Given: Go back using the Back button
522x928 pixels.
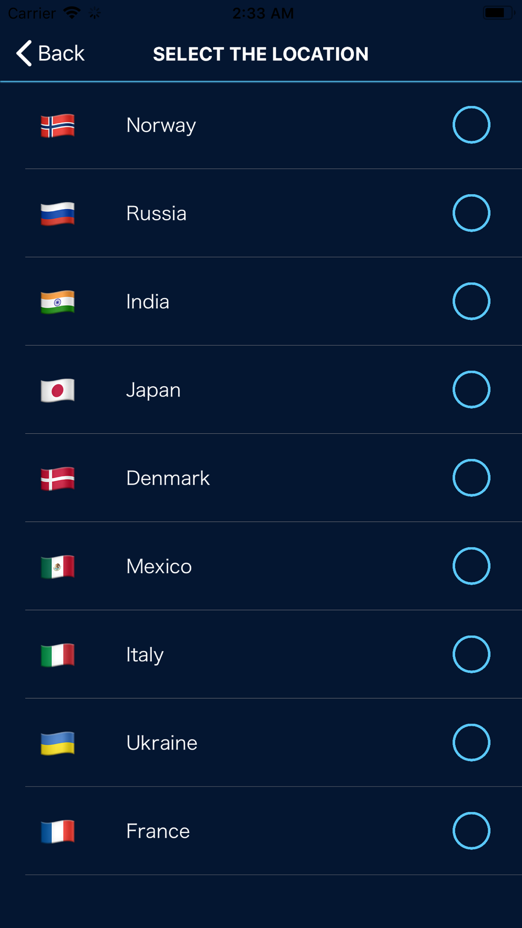Looking at the screenshot, I should [51, 53].
